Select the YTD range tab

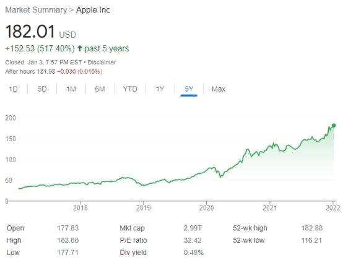(130, 89)
